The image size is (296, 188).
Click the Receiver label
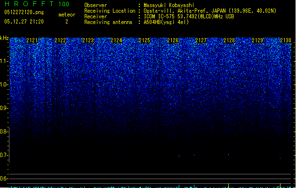(x=96, y=16)
